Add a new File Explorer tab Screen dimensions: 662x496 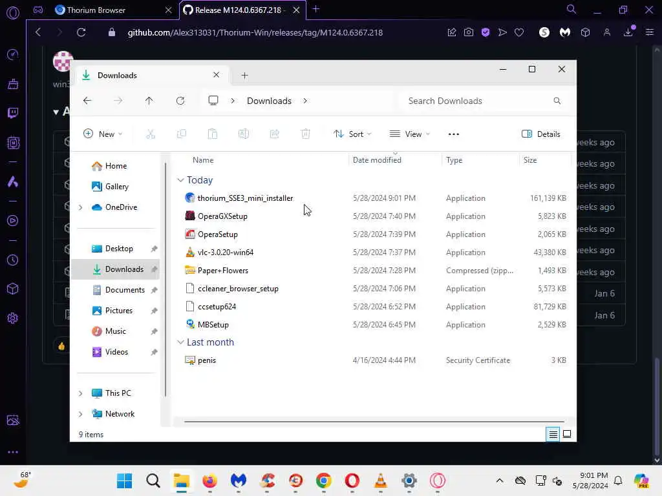244,76
